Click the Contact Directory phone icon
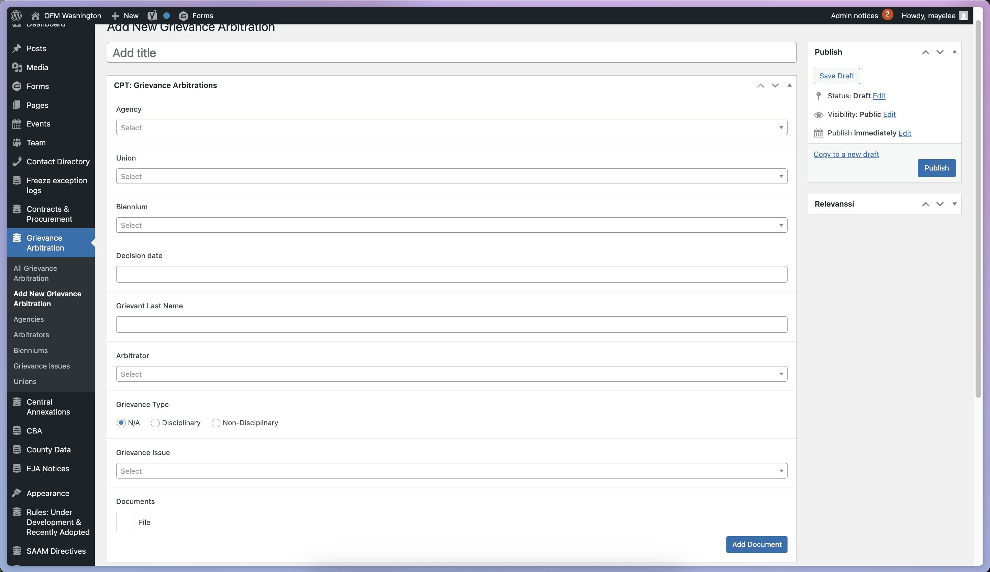This screenshot has width=990, height=572. point(16,162)
